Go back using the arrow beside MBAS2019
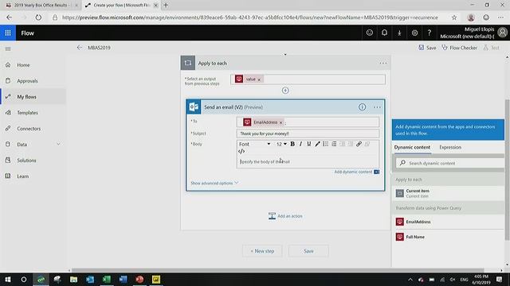The height and width of the screenshot is (286, 510). (80, 48)
